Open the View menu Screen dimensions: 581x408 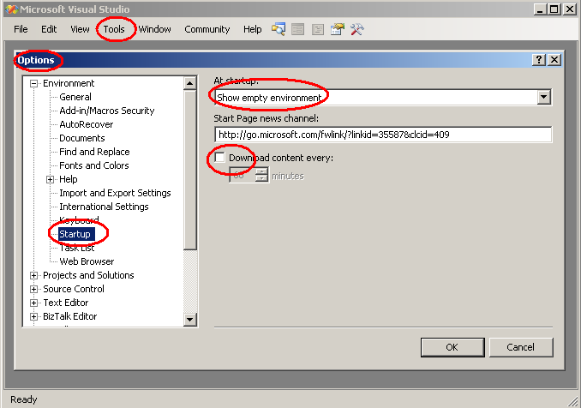80,29
